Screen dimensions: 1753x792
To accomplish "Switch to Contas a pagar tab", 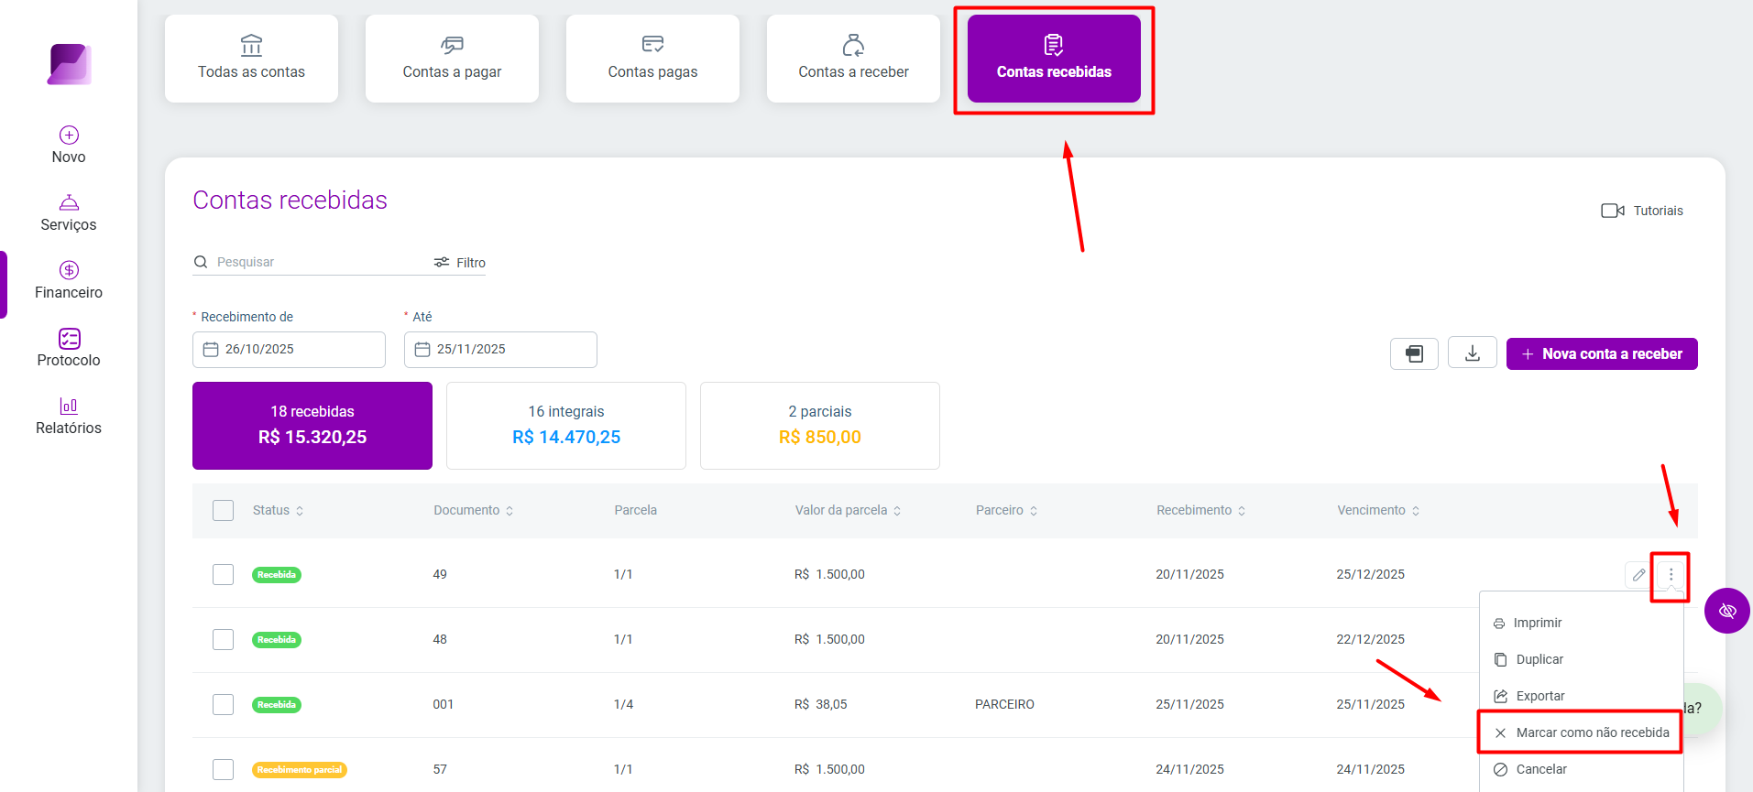I will 452,59.
